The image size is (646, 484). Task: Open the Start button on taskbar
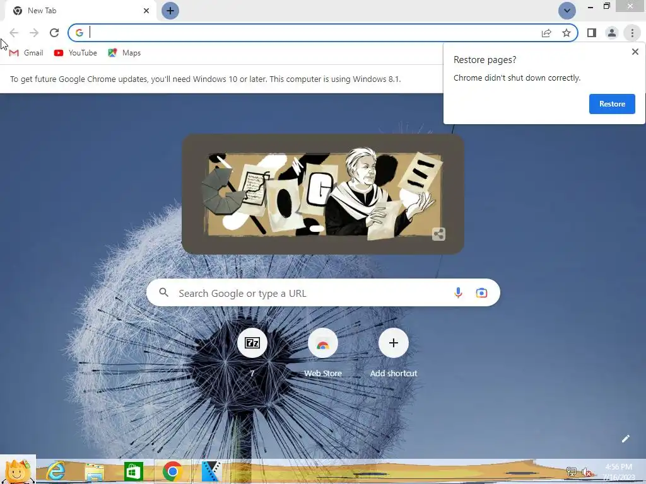click(18, 470)
